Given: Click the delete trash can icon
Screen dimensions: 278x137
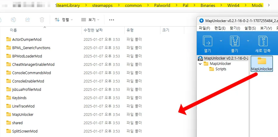Looking at the screenshot, I should tap(42, 20).
